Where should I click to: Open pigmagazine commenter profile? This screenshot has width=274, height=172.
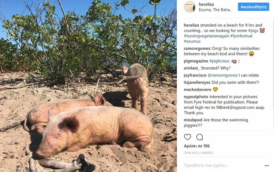(196, 61)
